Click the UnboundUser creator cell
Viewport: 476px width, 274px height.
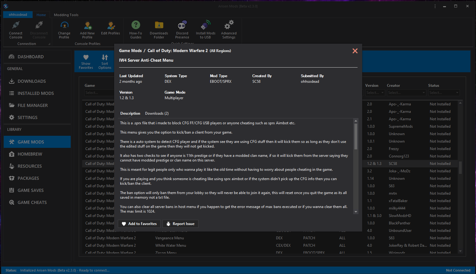point(400,231)
